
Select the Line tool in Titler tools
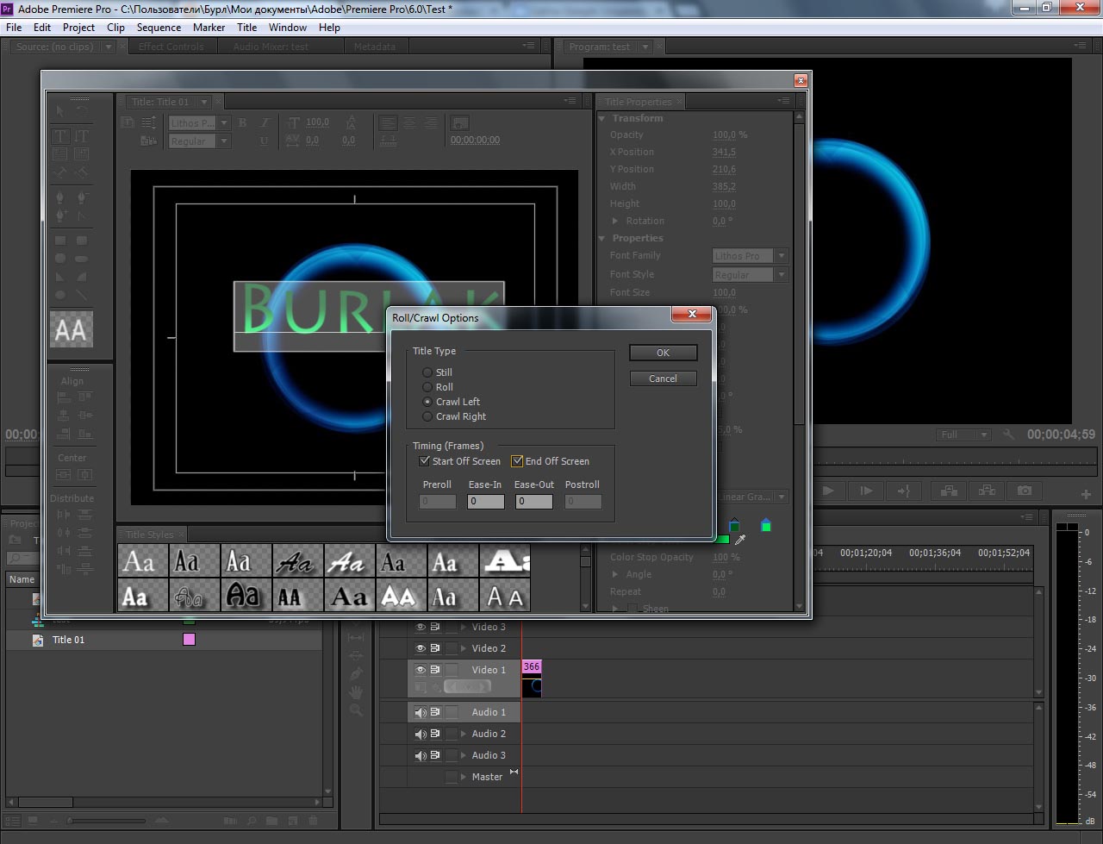[81, 294]
